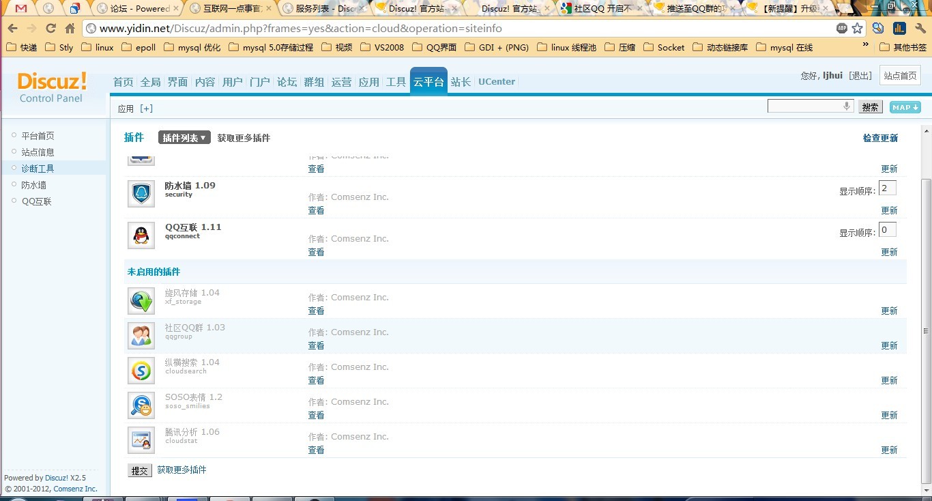
Task: Click the QQ互联 penguin plugin icon
Action: tap(141, 235)
